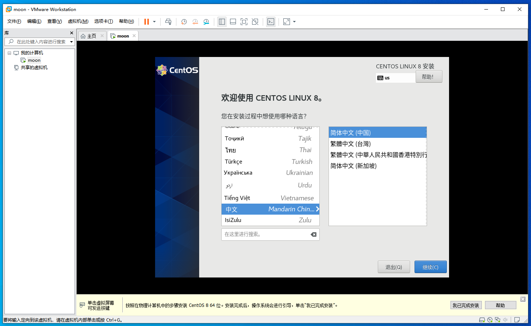Clear the language search field icon
Viewport: 531px width, 326px height.
(x=313, y=234)
